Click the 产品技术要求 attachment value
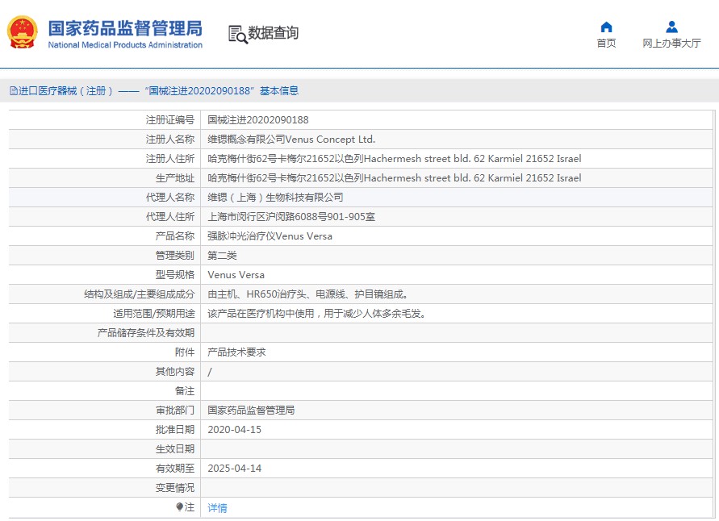Viewport: 719px width, 521px height. pos(236,352)
